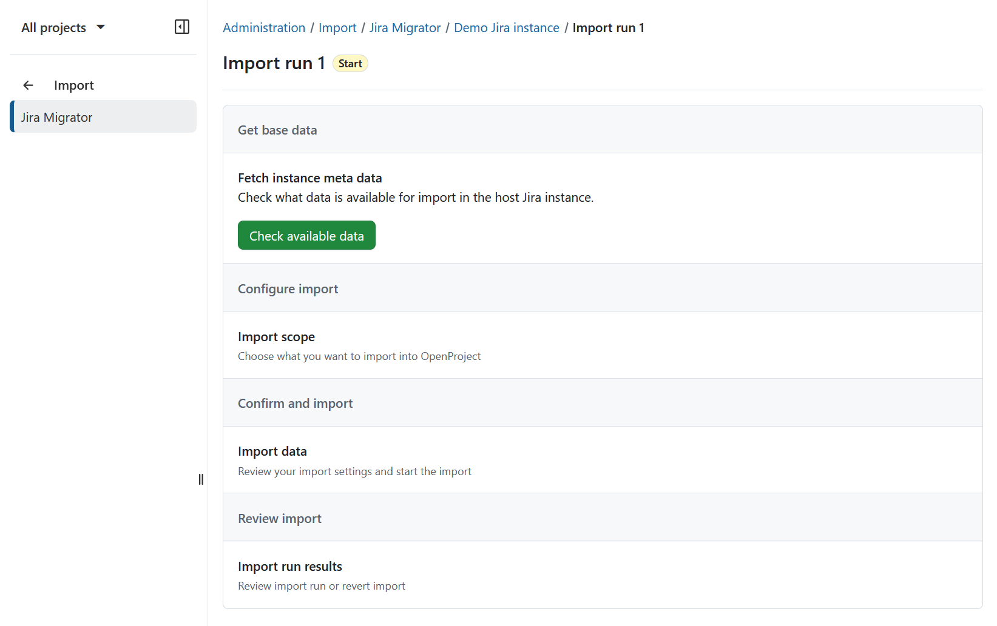Click the Get base data section header
The width and height of the screenshot is (997, 626).
[x=603, y=130]
